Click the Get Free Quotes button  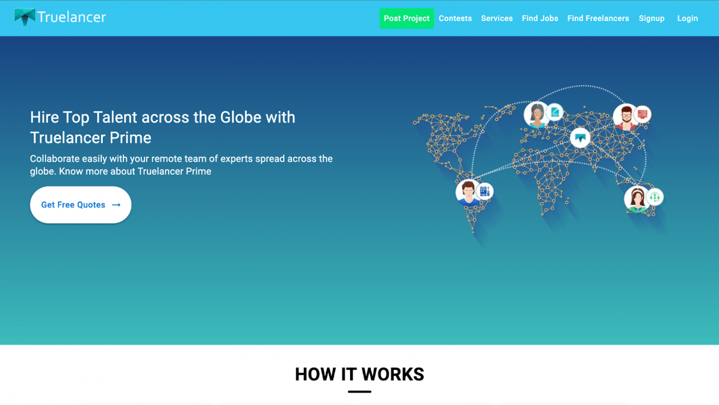[80, 205]
